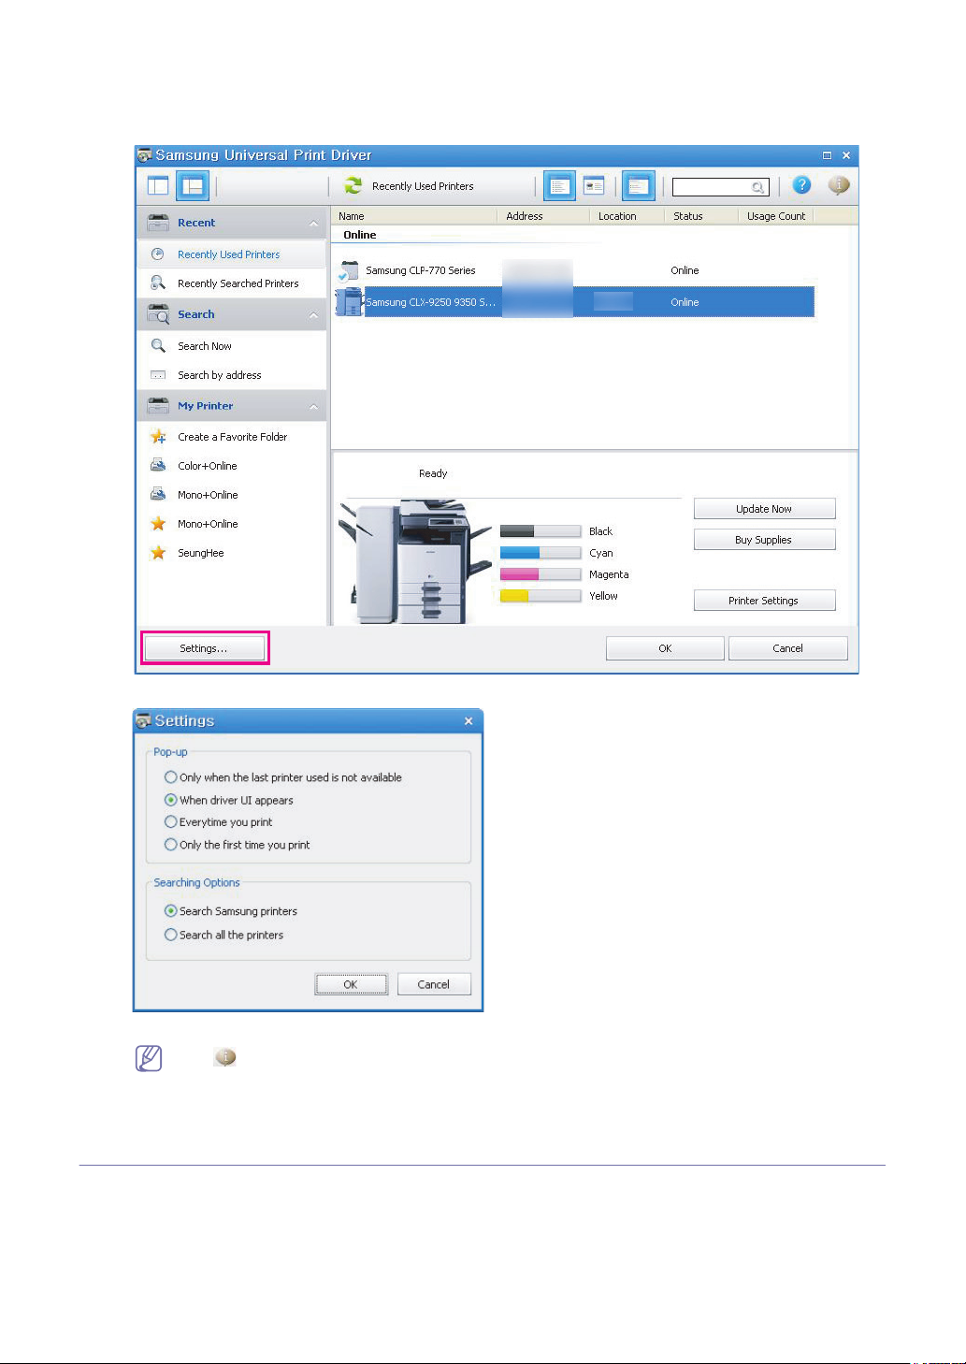Collapse the Recent section chevron
The width and height of the screenshot is (966, 1364).
(313, 224)
